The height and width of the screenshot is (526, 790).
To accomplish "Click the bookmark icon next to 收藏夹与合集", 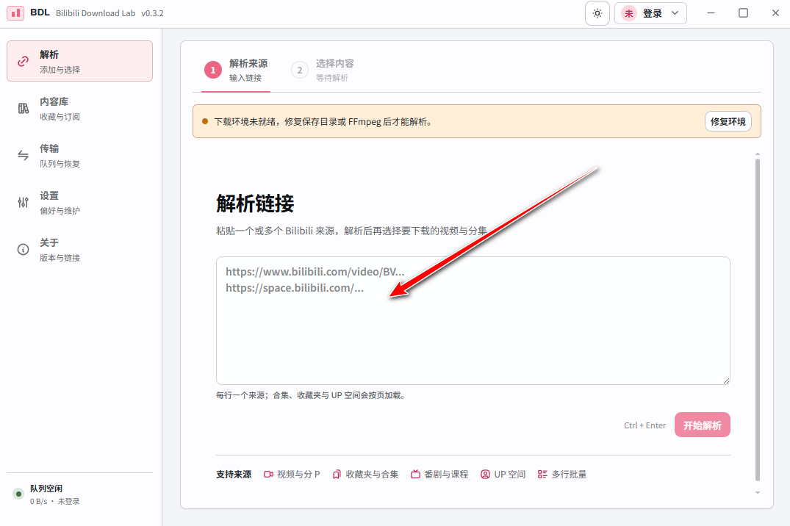I will click(x=337, y=474).
